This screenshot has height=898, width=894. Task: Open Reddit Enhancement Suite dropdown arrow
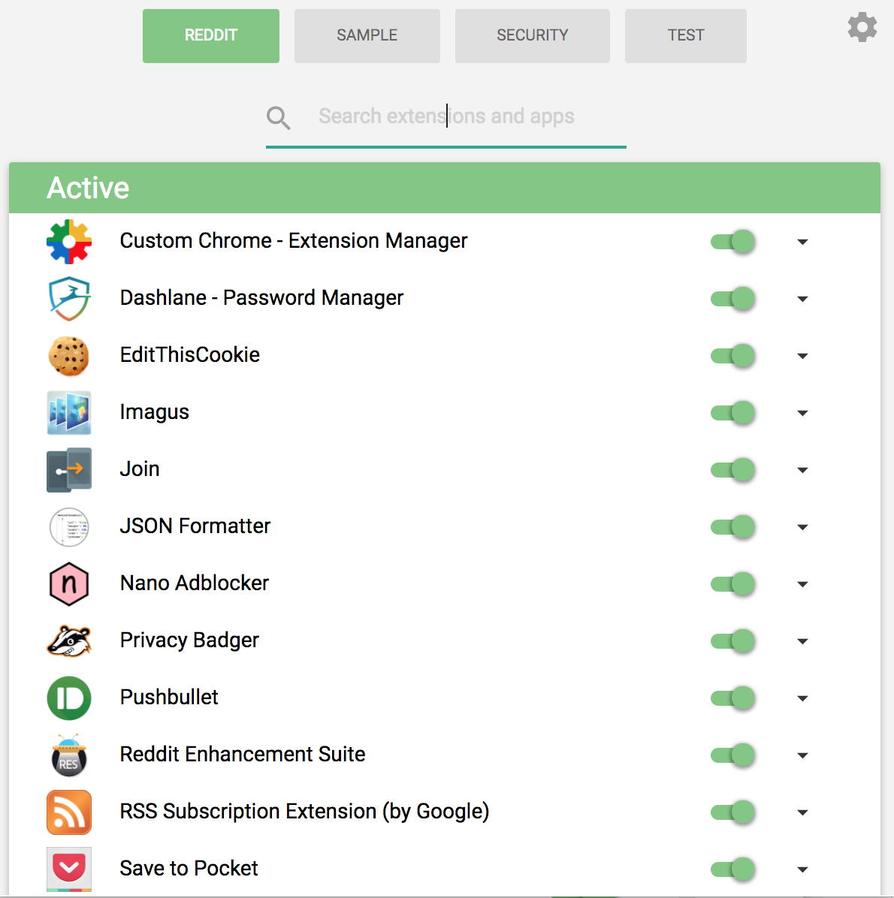802,755
